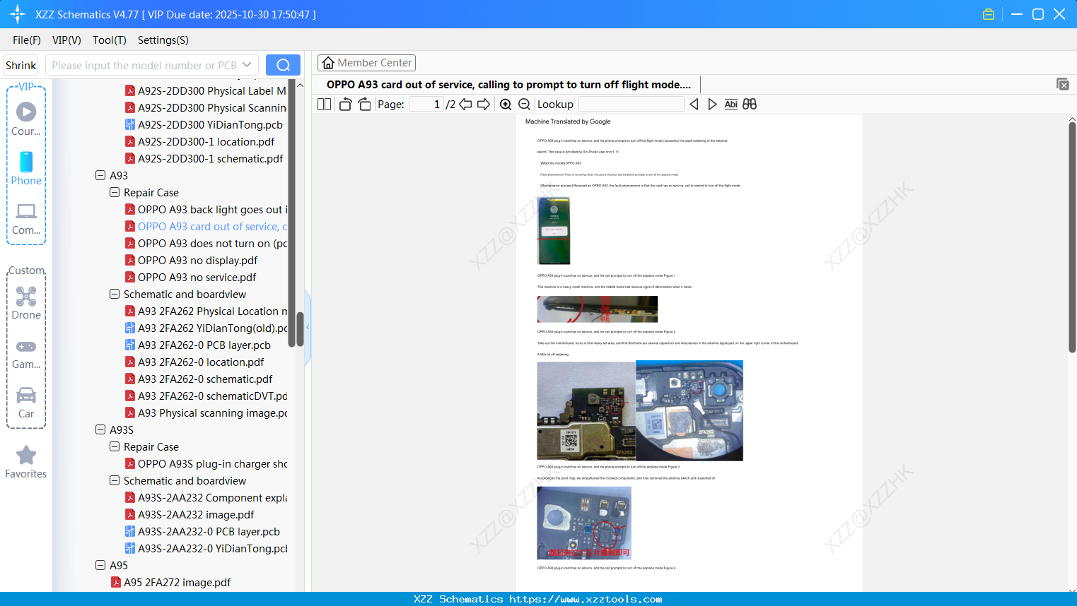Open the model number dropdown arrow

coord(247,65)
